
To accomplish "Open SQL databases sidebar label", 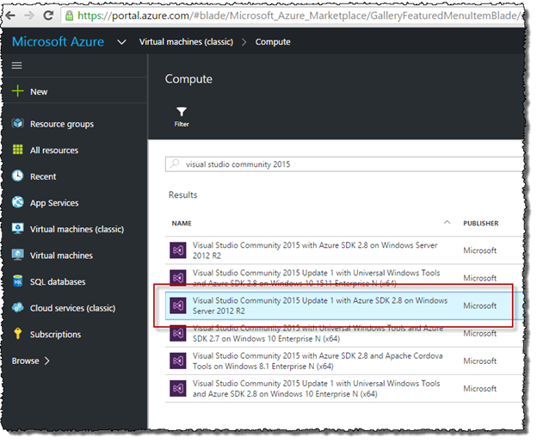I will [x=58, y=281].
